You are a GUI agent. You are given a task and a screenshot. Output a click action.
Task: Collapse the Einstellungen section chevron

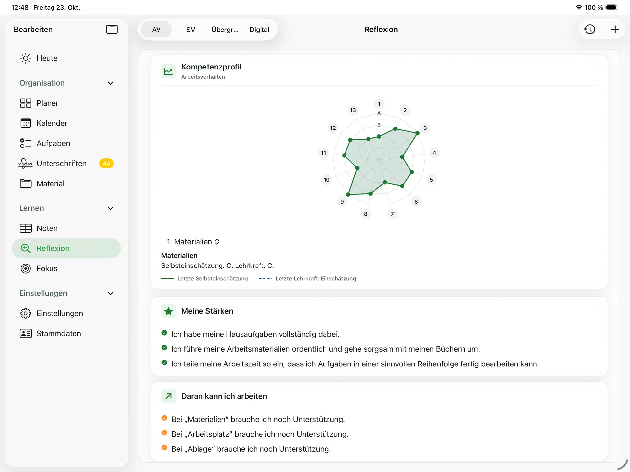click(111, 293)
